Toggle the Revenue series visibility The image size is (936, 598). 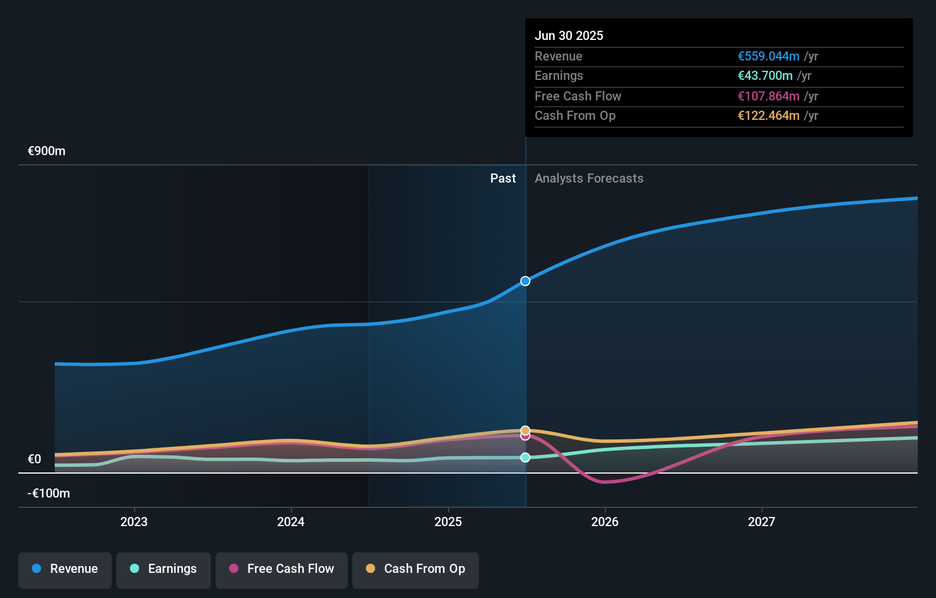(64, 569)
